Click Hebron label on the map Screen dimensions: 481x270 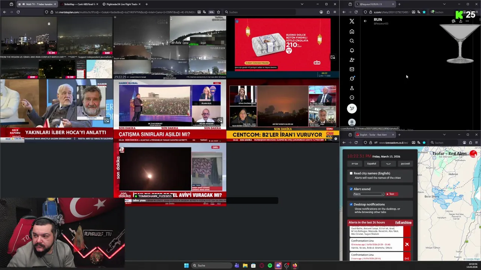453,174
